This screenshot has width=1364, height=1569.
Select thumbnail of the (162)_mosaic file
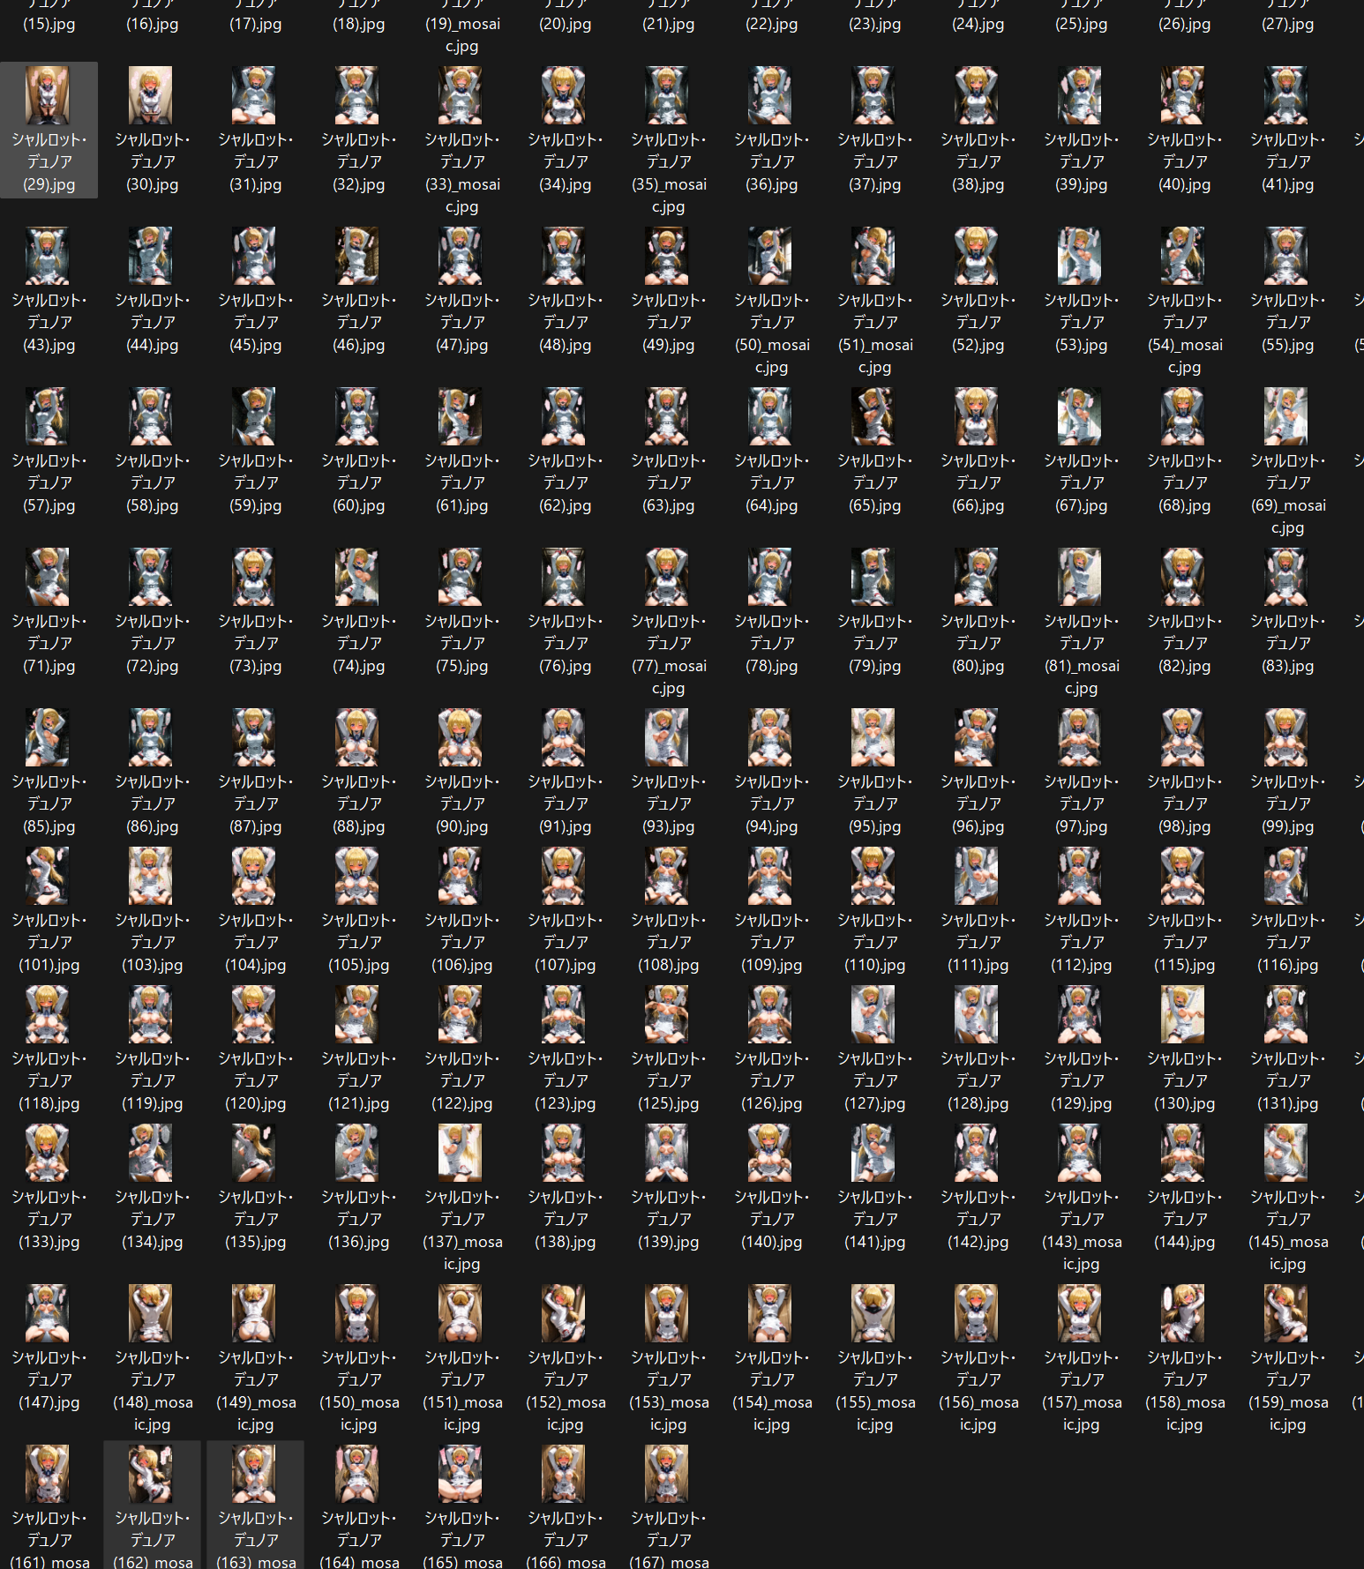coord(151,1474)
